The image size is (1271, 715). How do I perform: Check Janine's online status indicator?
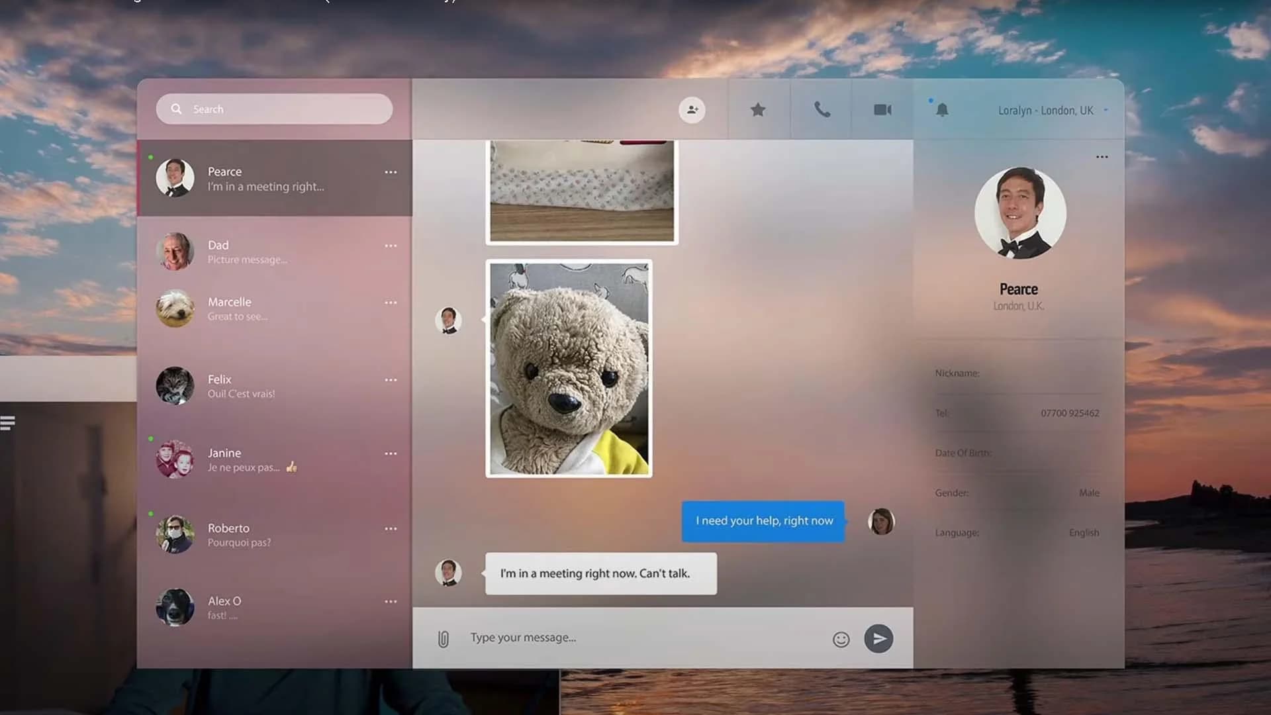tap(152, 439)
